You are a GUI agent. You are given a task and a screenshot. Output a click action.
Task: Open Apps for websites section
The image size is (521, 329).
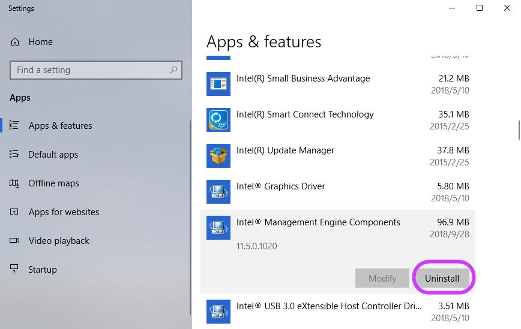pos(64,212)
